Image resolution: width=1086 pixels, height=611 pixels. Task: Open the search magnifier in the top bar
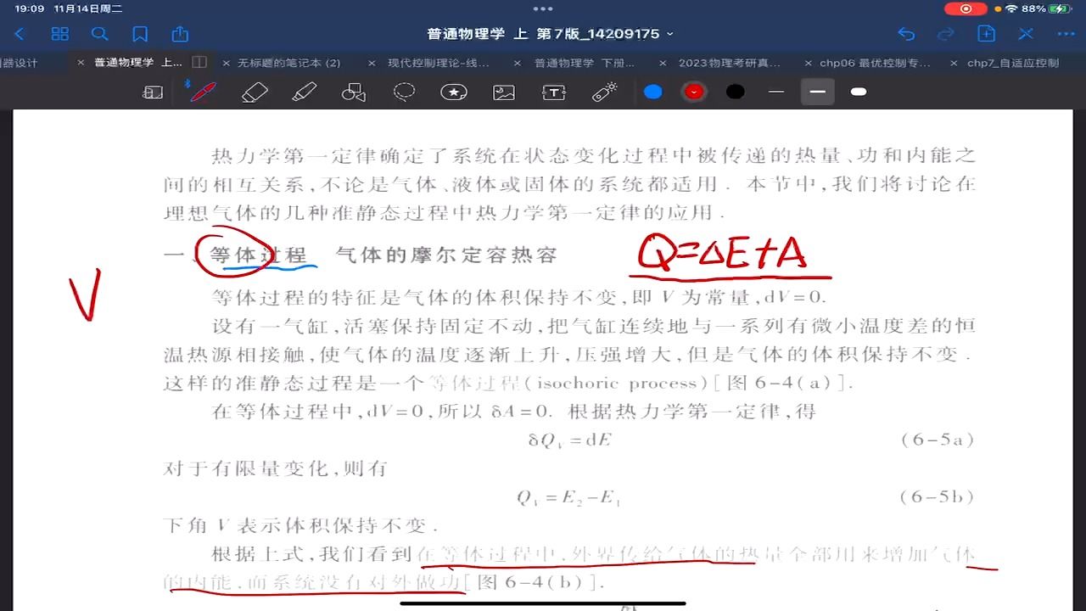[x=100, y=34]
